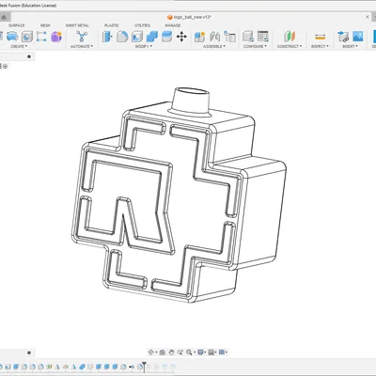Select the Revolve tool in Create group
376x376 pixels.
point(12,37)
